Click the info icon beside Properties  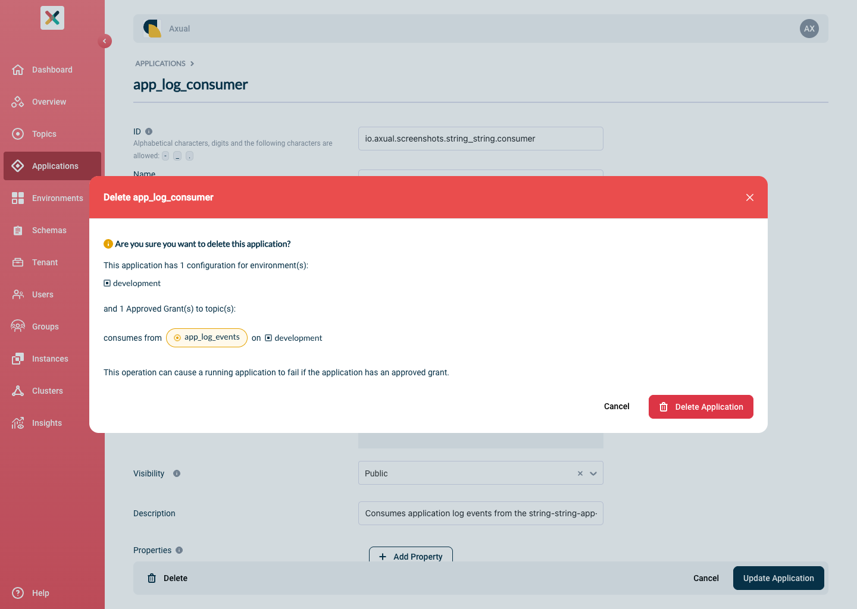[179, 550]
